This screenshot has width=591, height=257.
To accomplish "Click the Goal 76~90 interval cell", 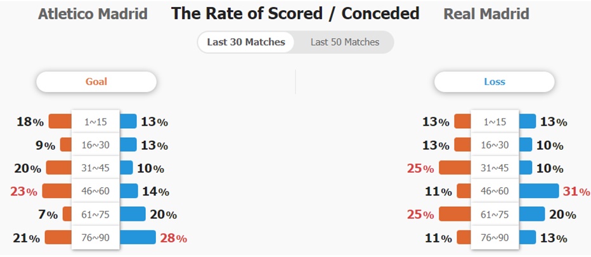I will point(95,238).
